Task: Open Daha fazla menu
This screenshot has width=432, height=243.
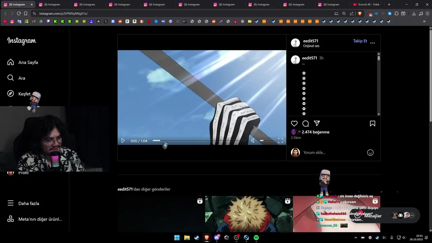Action: [23, 204]
